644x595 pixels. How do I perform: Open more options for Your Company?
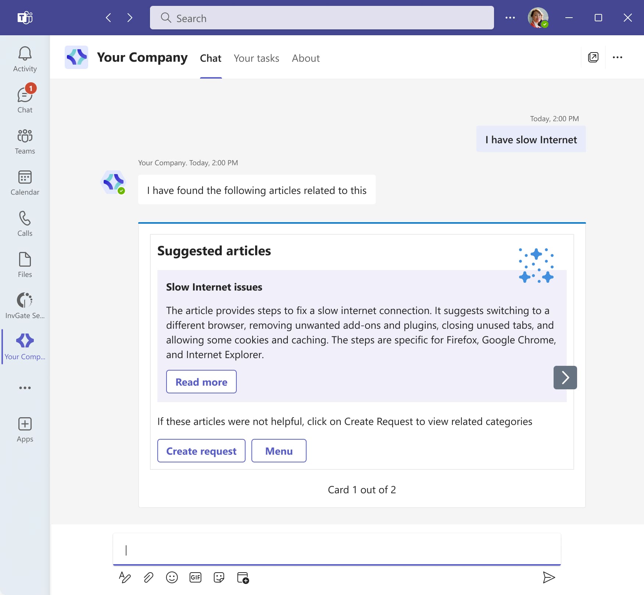(618, 57)
